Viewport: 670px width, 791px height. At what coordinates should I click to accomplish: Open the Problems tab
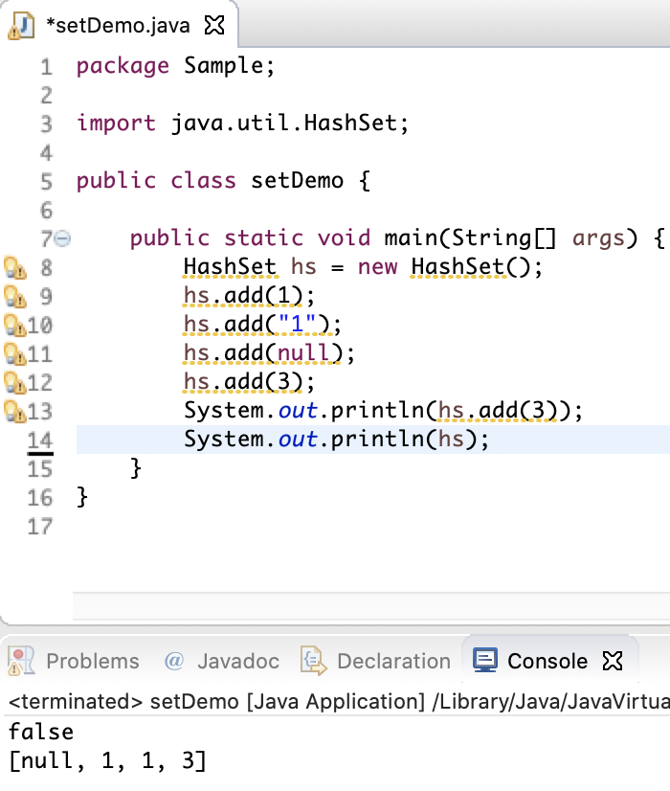point(93,661)
